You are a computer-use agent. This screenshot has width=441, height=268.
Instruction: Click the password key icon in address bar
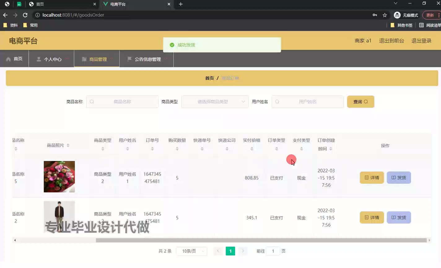375,15
